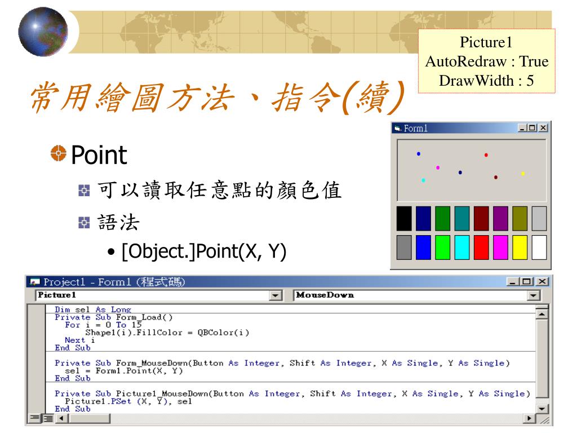This screenshot has width=577, height=433.
Task: Switch to Procedure View icon
Action: coord(35,418)
